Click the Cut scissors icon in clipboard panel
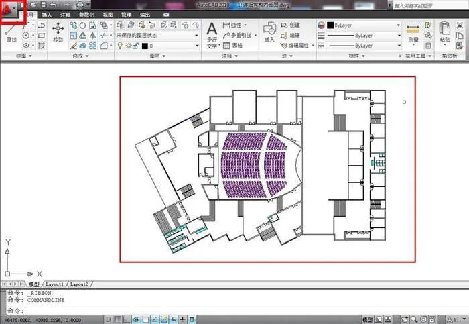This screenshot has height=324, width=469. [460, 25]
